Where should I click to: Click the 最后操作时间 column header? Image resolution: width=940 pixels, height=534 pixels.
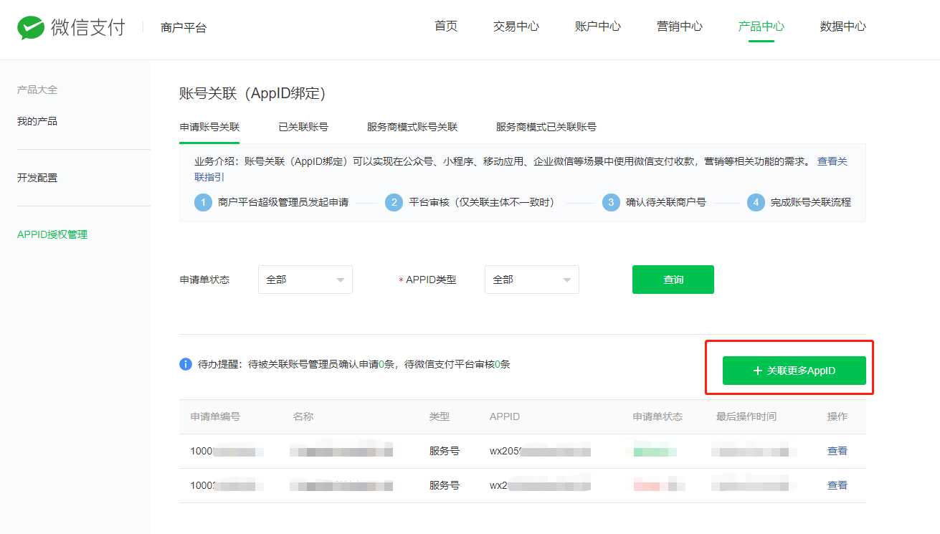coord(746,416)
